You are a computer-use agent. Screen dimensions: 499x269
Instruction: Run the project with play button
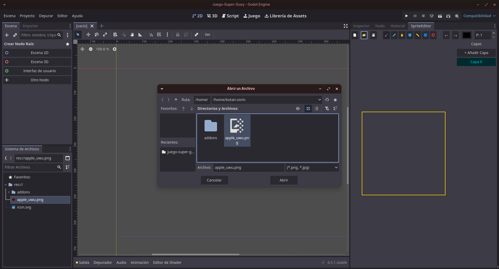(406, 16)
